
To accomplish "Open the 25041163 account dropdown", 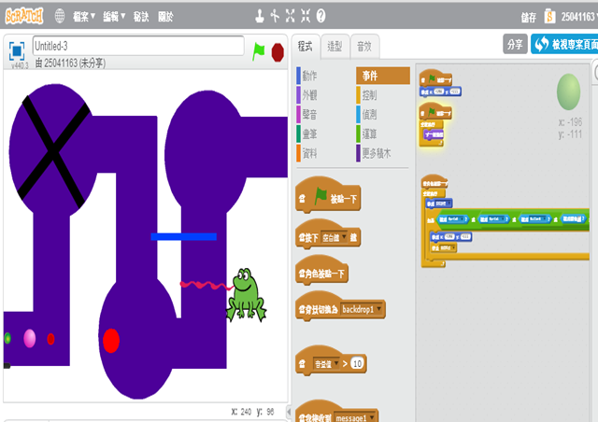I will (x=579, y=17).
